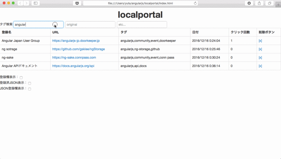The height and width of the screenshot is (159, 281).
Task: Reload the page with the refresh icon
Action: pos(195,3)
